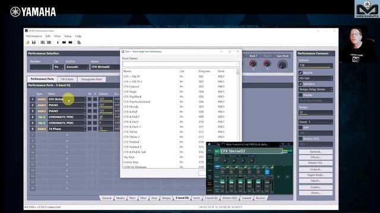380x213 pixels.
Task: Open the Amp bottom tab
Action: pos(154,198)
